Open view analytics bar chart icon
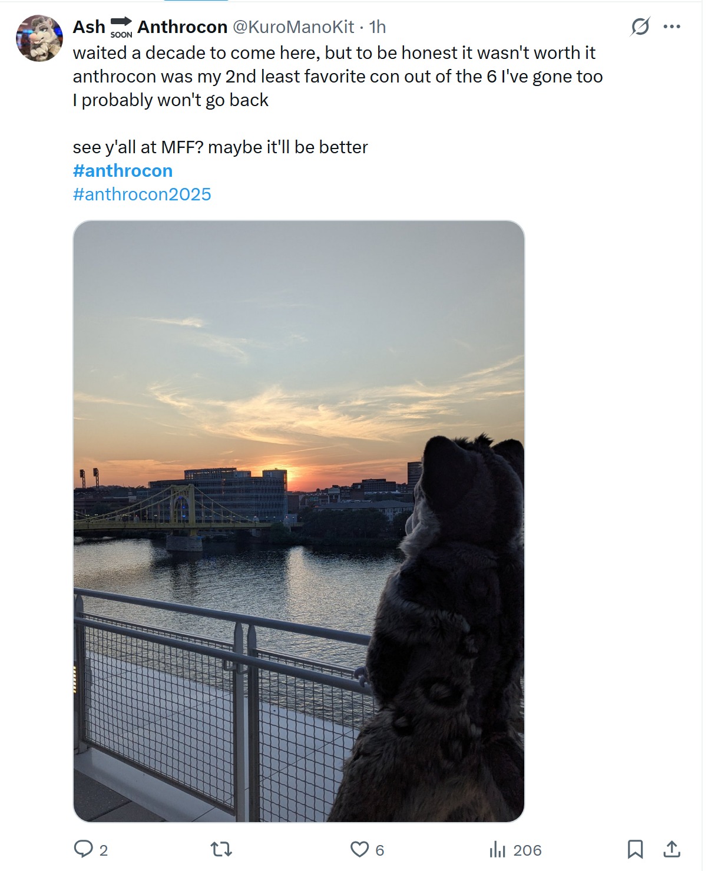The width and height of the screenshot is (708, 871). click(x=498, y=849)
